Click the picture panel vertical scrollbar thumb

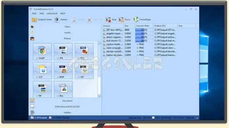coord(99,60)
